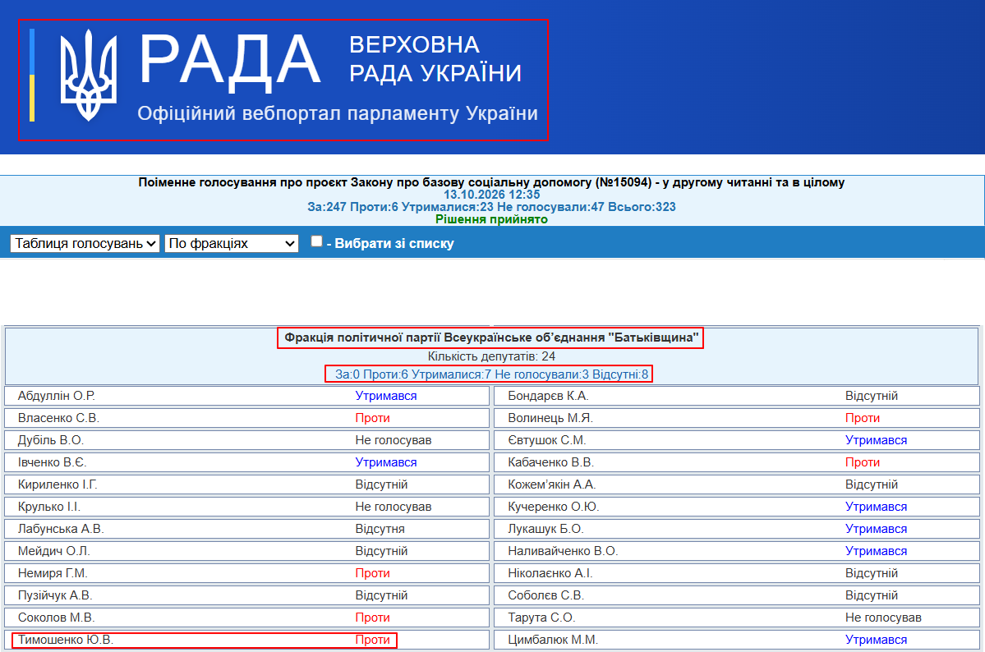Select deputy name 'Соболєв С.В.'
The width and height of the screenshot is (985, 652).
[545, 595]
